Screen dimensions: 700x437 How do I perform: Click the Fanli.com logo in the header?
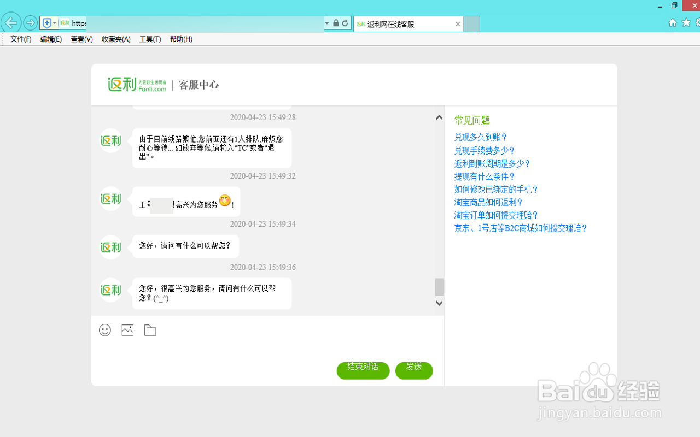tap(136, 84)
